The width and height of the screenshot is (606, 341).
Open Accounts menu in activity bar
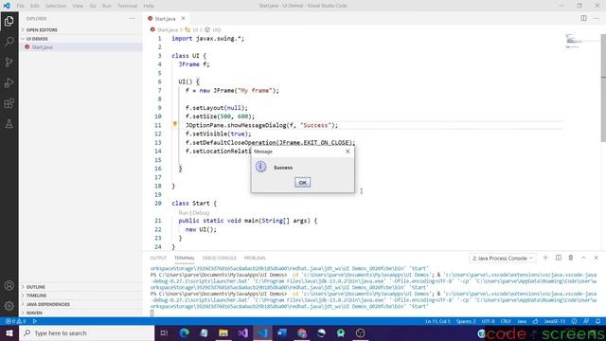pyautogui.click(x=9, y=285)
